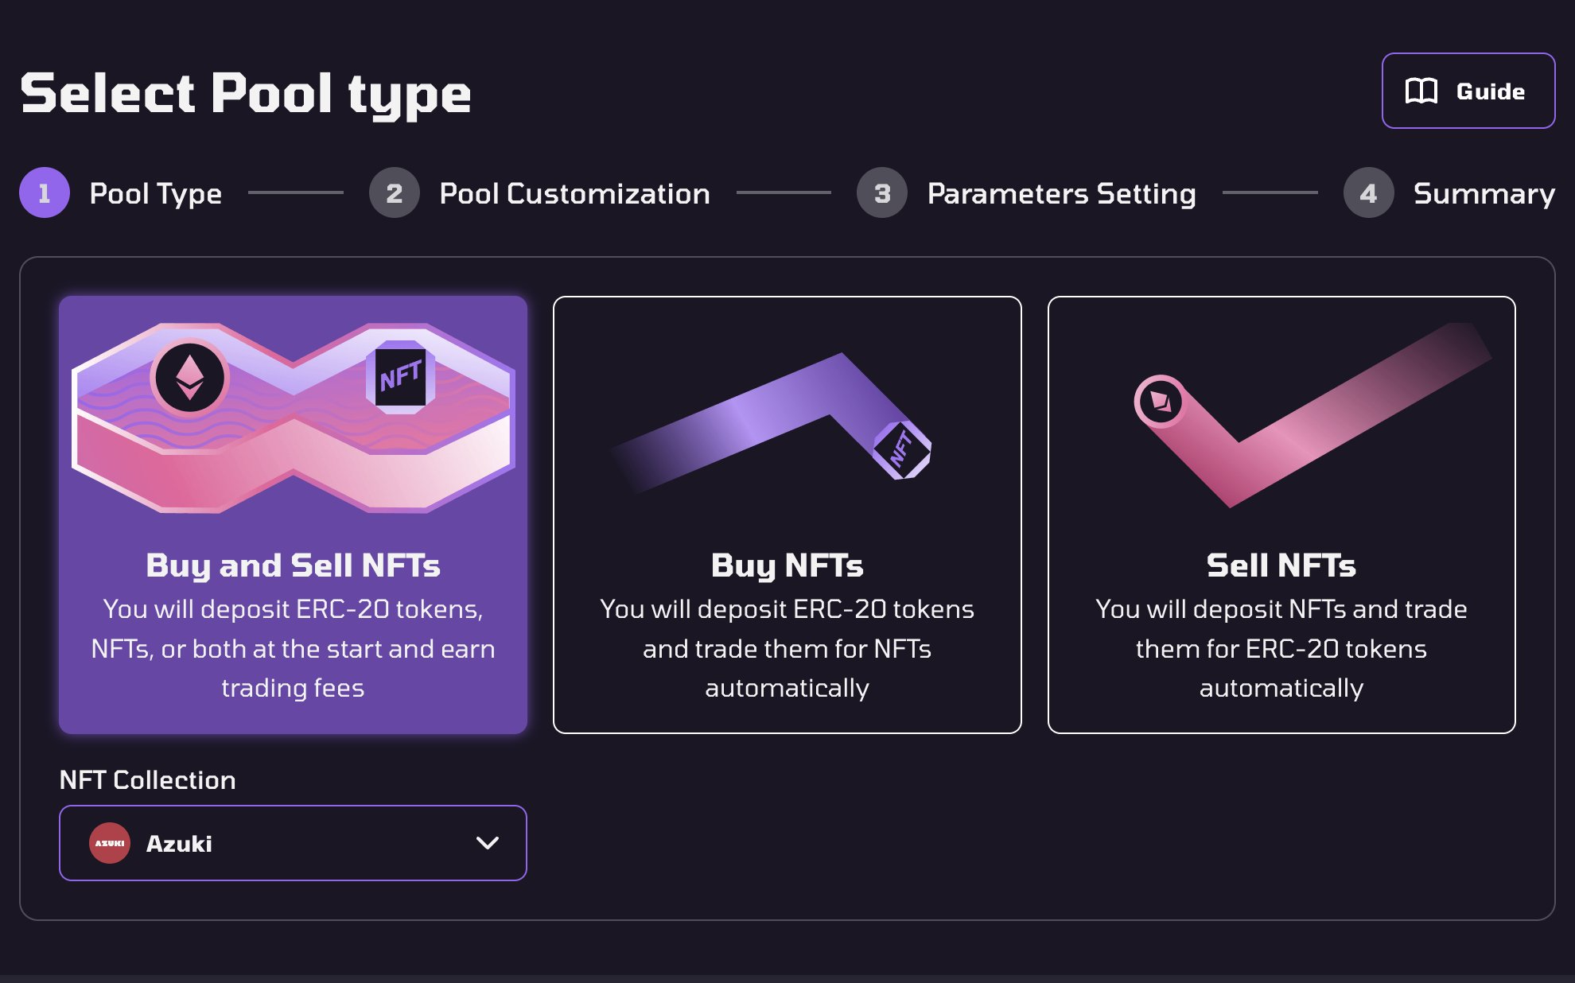This screenshot has width=1575, height=983.
Task: Expand the NFT Collection dropdown chevron
Action: point(487,843)
